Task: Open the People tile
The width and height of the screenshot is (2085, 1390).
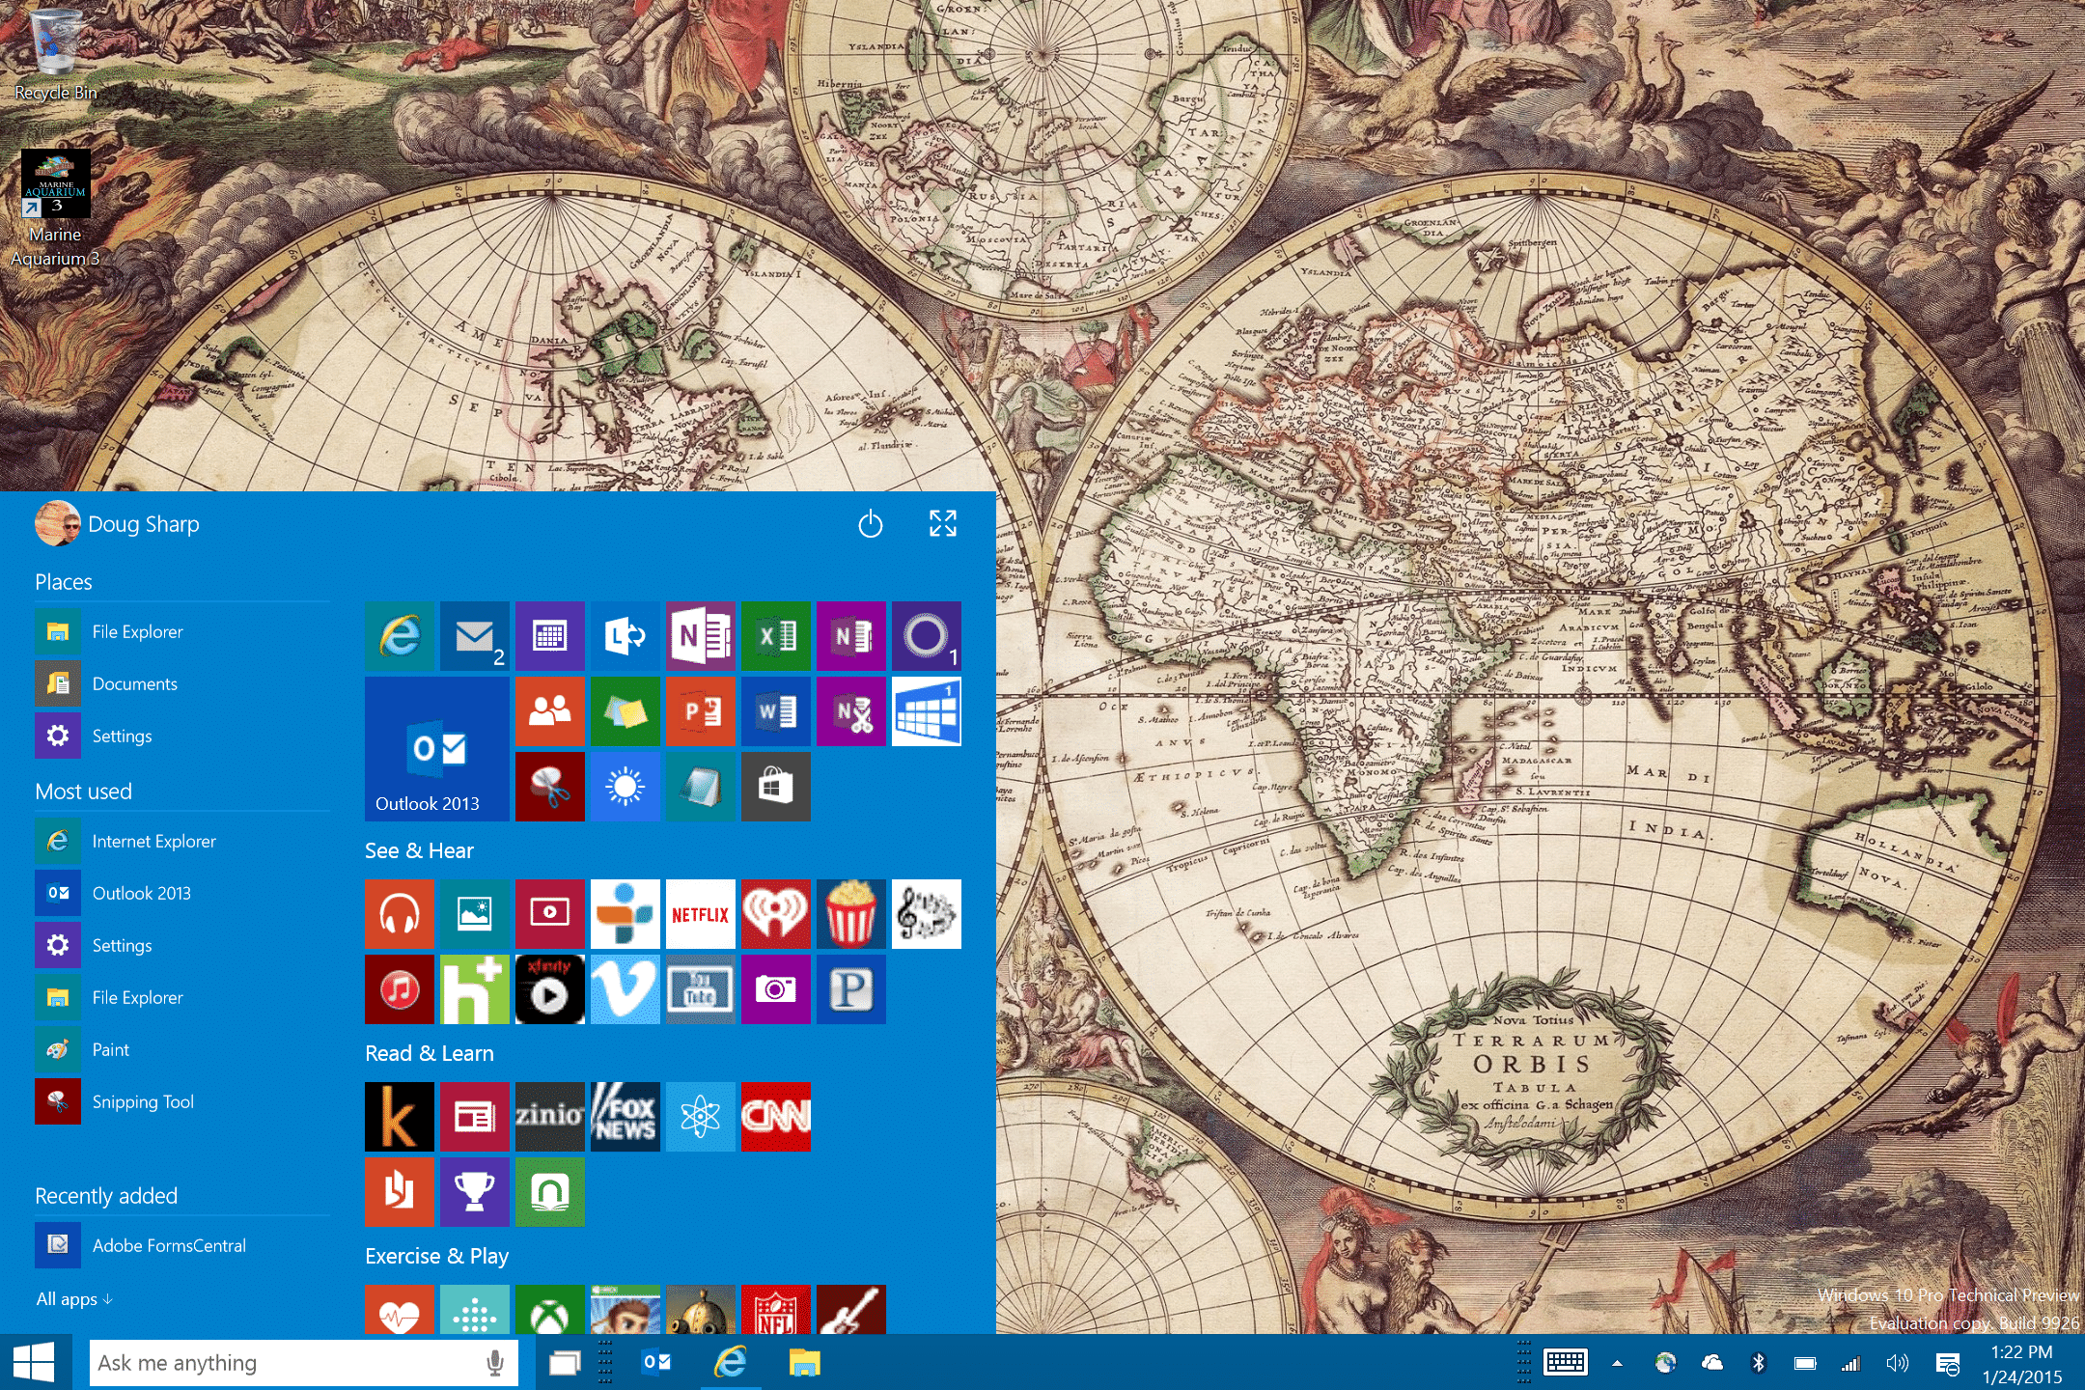Action: (x=550, y=711)
